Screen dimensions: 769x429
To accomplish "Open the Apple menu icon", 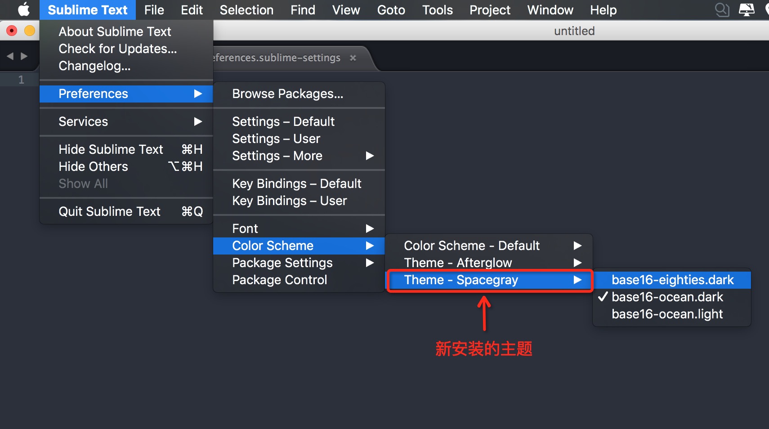I will click(x=23, y=9).
